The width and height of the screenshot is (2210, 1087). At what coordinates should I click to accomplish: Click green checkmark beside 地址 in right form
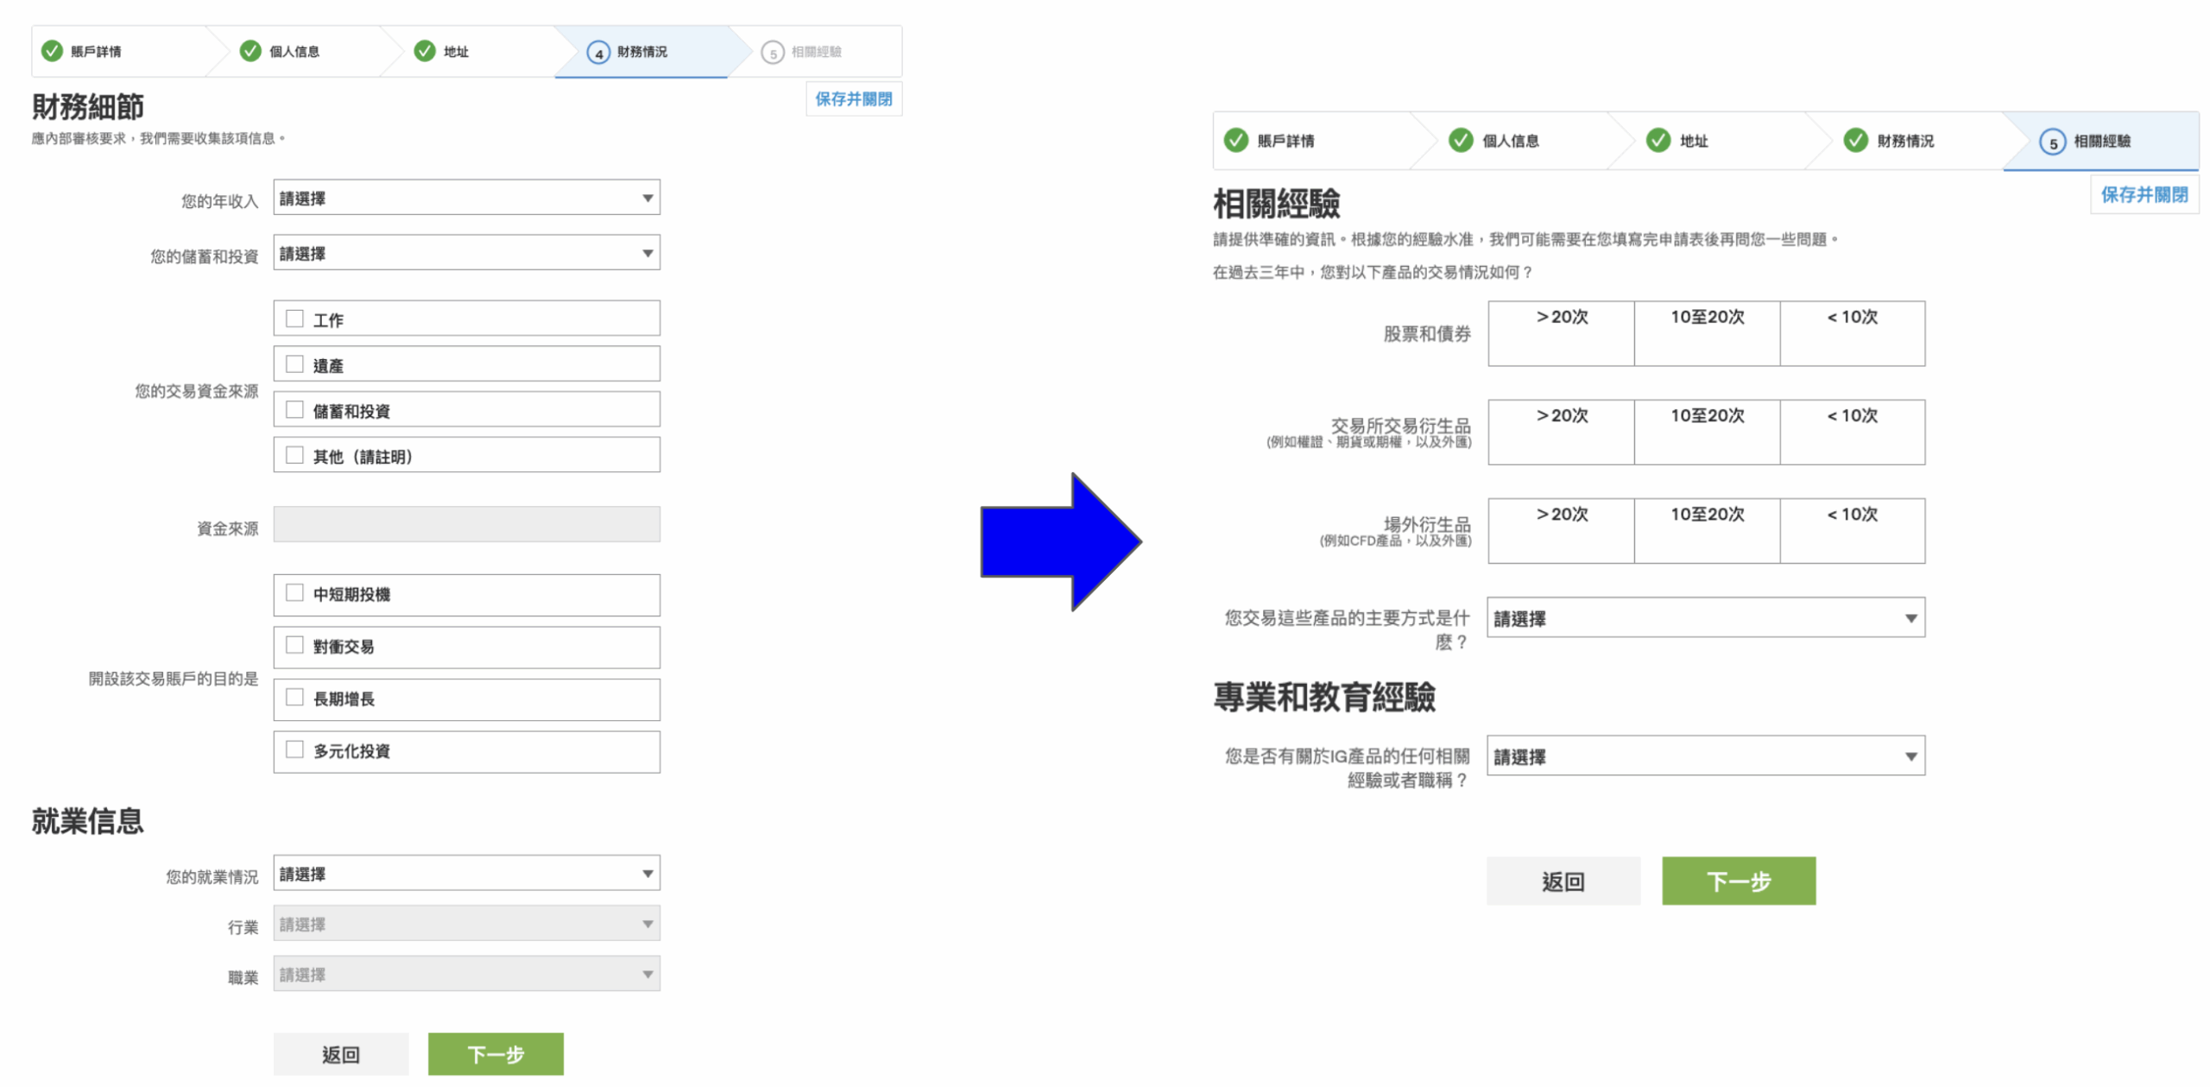pyautogui.click(x=1657, y=140)
